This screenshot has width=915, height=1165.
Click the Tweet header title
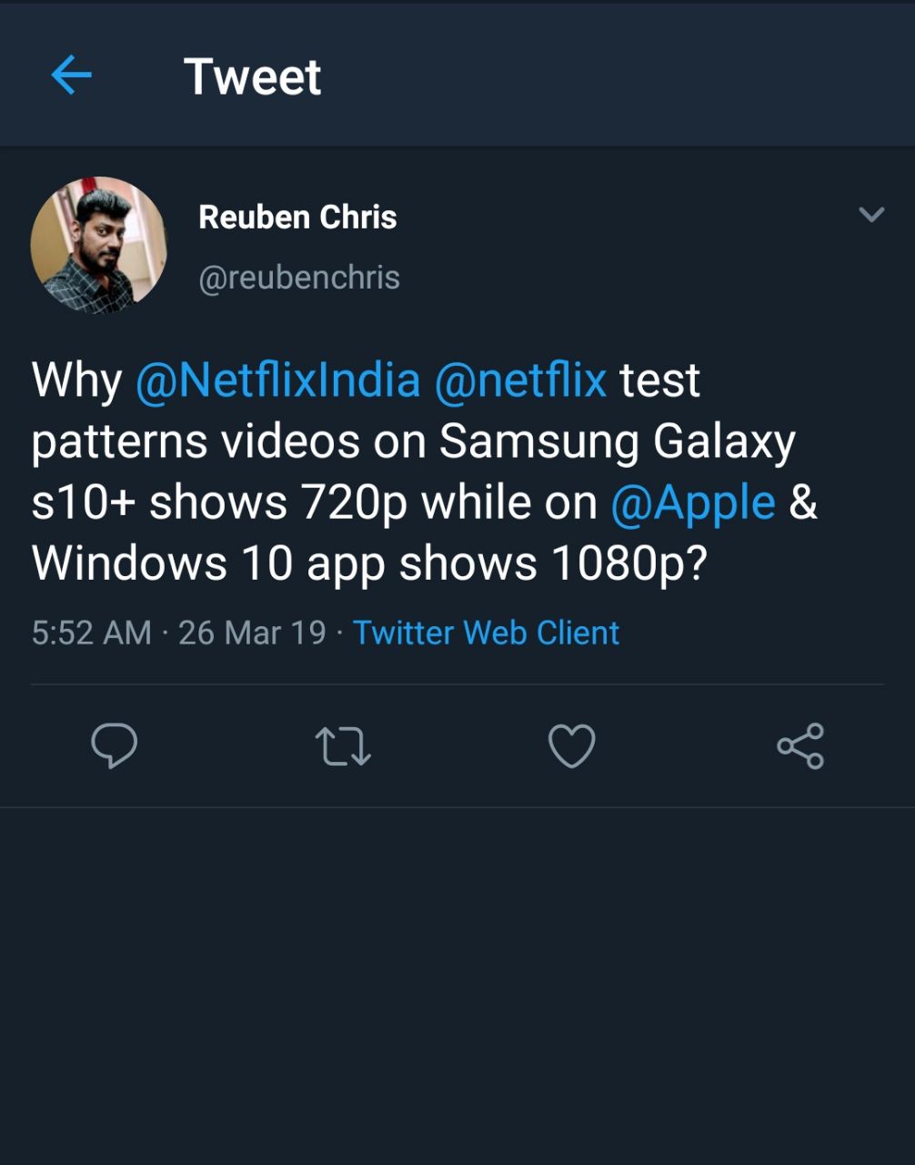[252, 76]
